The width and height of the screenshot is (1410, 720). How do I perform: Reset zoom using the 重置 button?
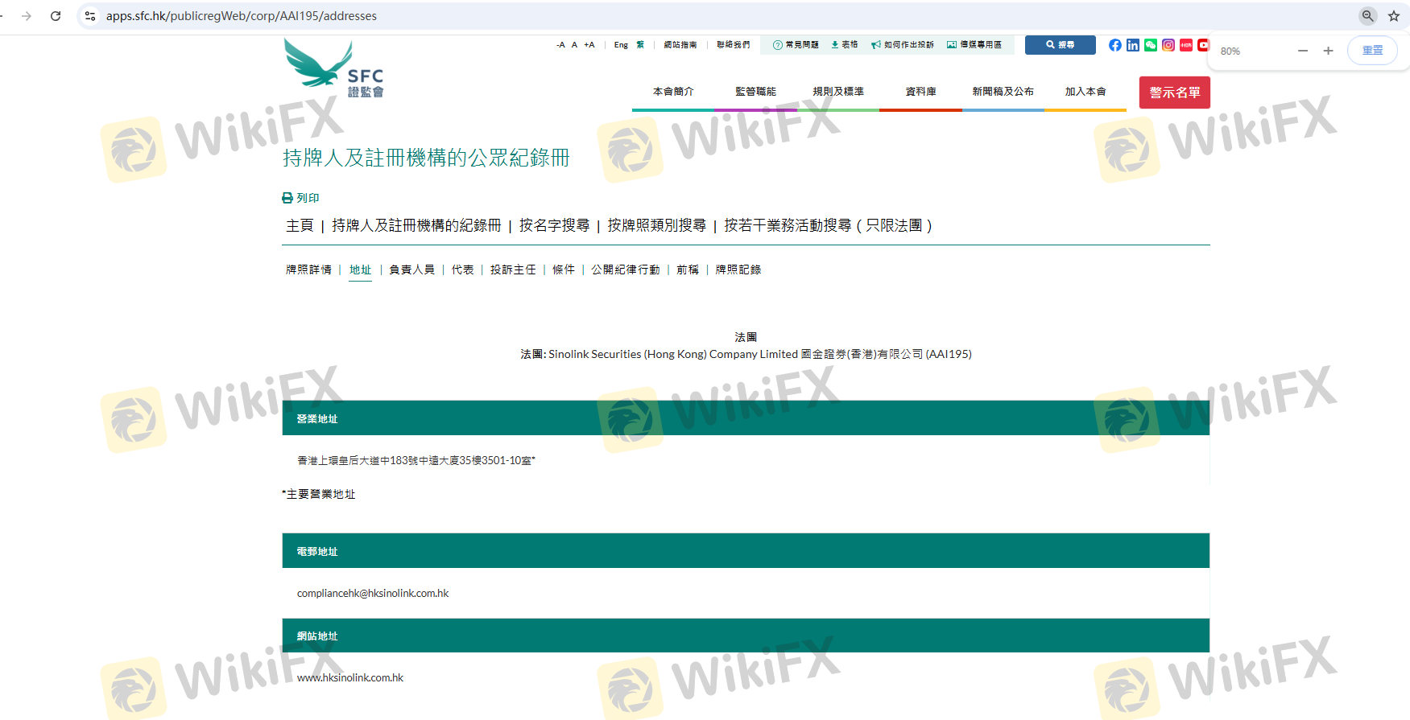coord(1373,51)
